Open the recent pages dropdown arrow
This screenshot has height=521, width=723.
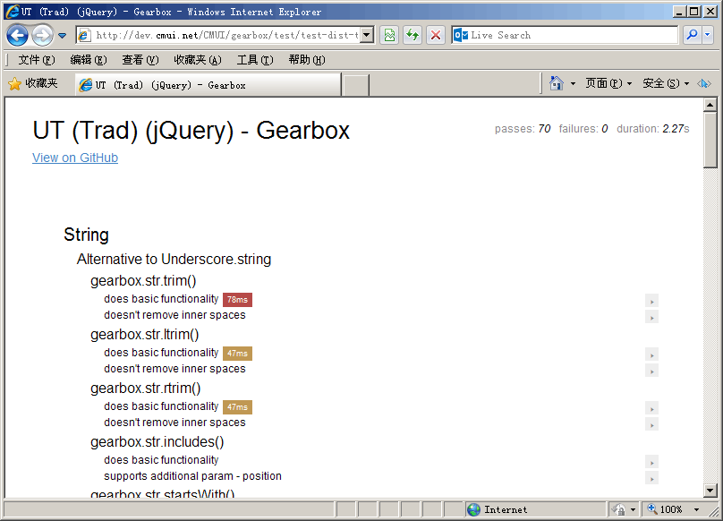(63, 36)
